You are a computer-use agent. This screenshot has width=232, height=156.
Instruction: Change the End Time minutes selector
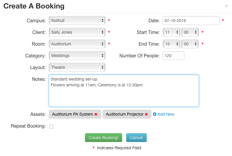(190, 44)
